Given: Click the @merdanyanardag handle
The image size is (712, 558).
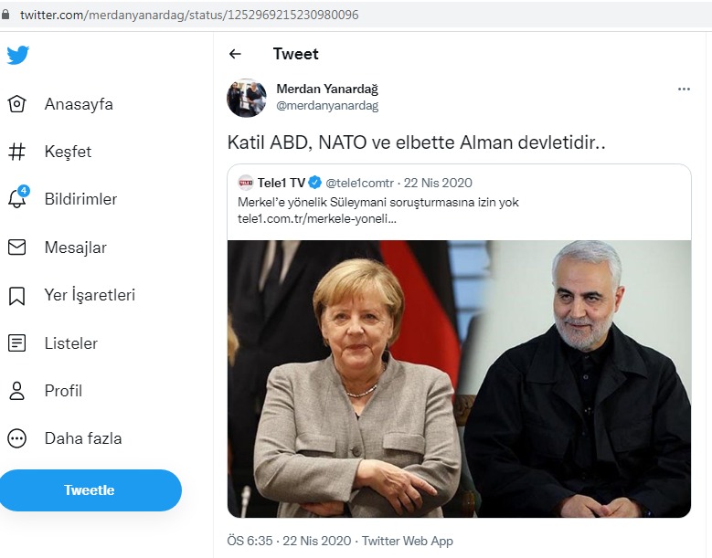Looking at the screenshot, I should click(x=326, y=106).
